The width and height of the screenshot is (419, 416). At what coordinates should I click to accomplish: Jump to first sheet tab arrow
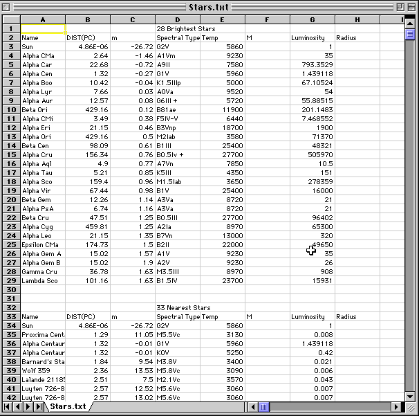pos(7,407)
